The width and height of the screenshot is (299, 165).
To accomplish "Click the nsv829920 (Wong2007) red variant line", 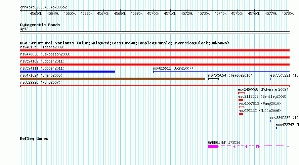I will click(155, 86).
